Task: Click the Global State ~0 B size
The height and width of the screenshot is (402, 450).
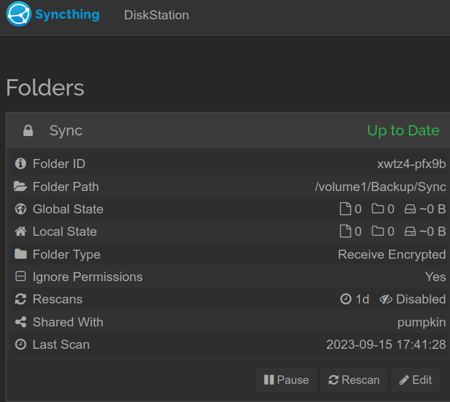Action: 432,209
